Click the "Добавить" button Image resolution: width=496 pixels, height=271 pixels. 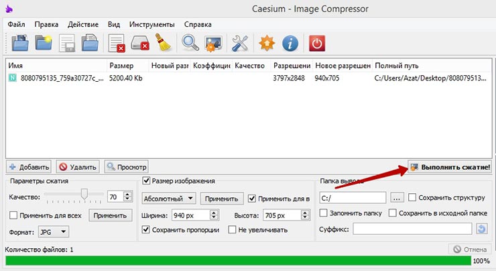29,167
